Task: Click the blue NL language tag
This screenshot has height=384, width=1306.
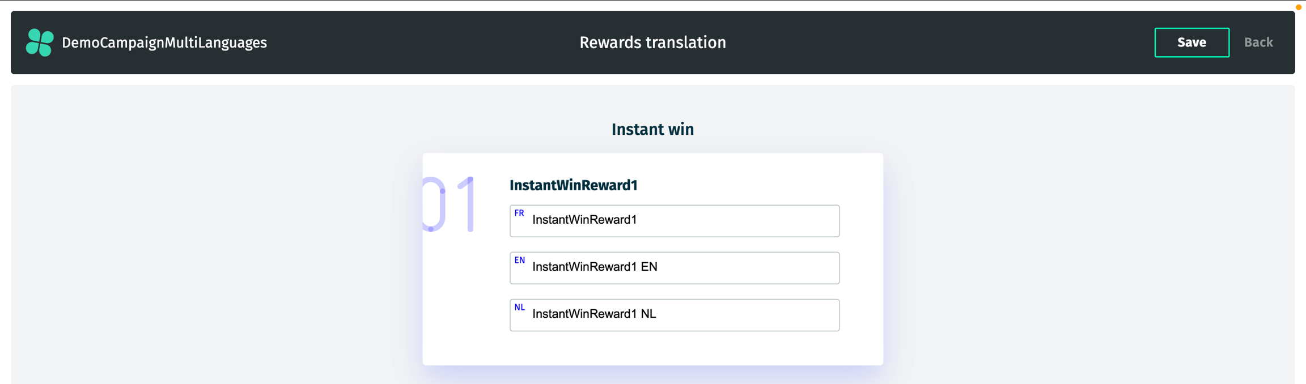Action: point(519,307)
